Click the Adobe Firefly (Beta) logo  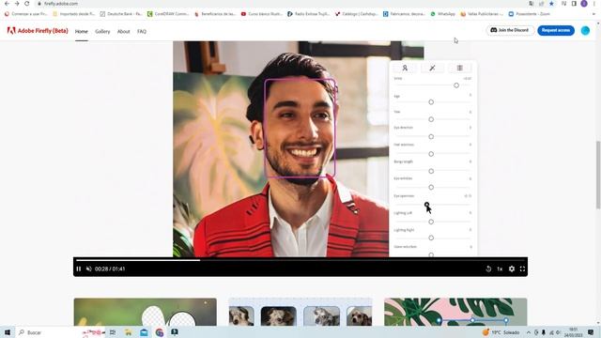click(x=38, y=31)
